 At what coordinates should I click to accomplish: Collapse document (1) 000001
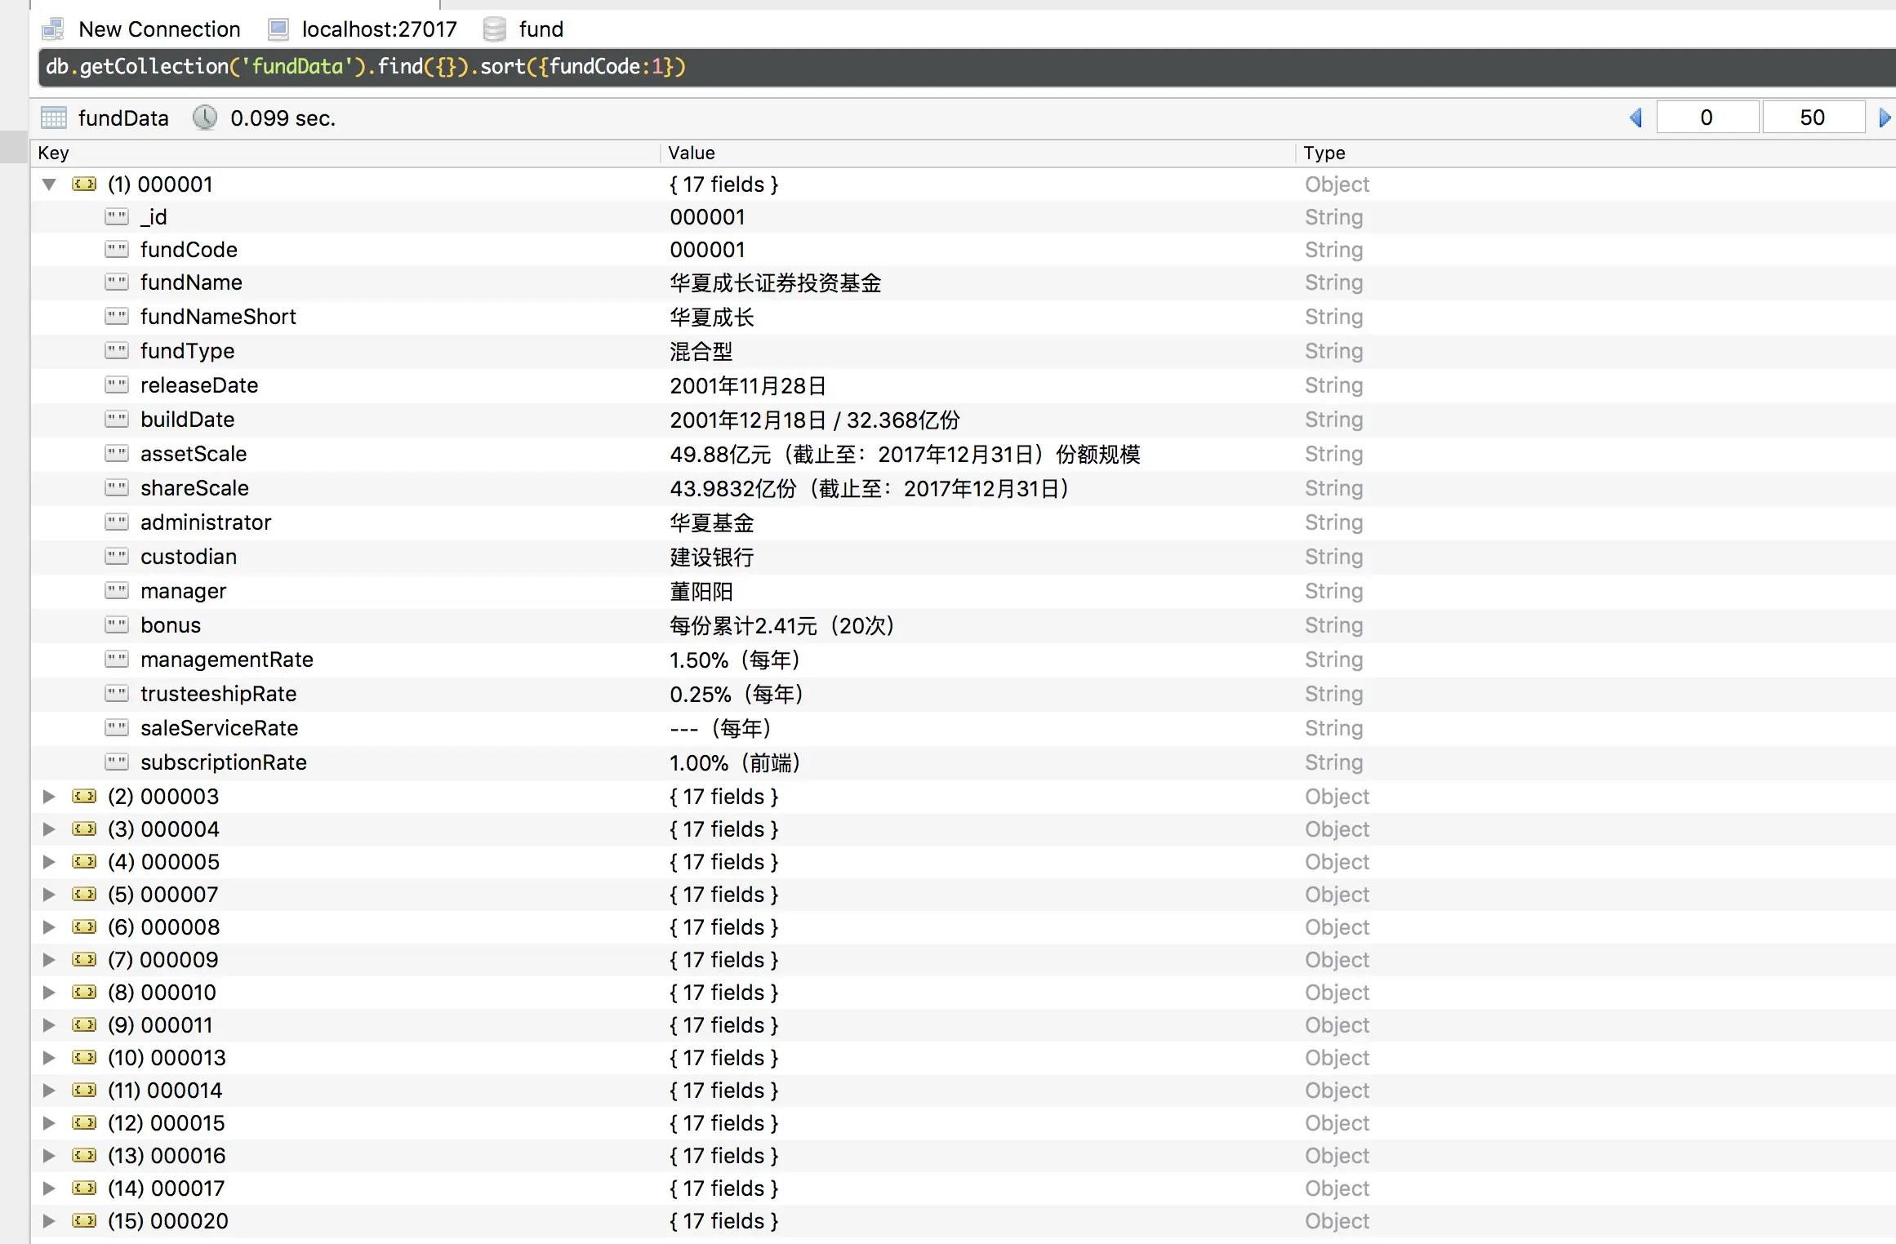49,184
